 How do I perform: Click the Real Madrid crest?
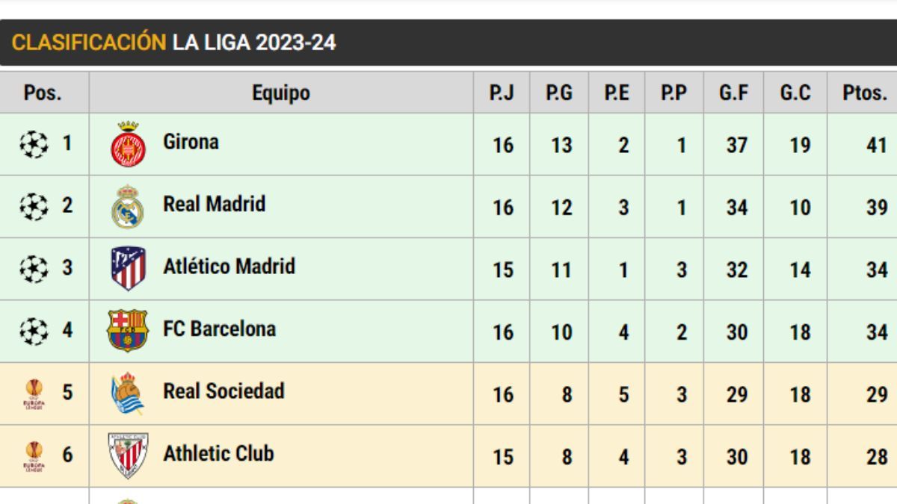click(128, 207)
